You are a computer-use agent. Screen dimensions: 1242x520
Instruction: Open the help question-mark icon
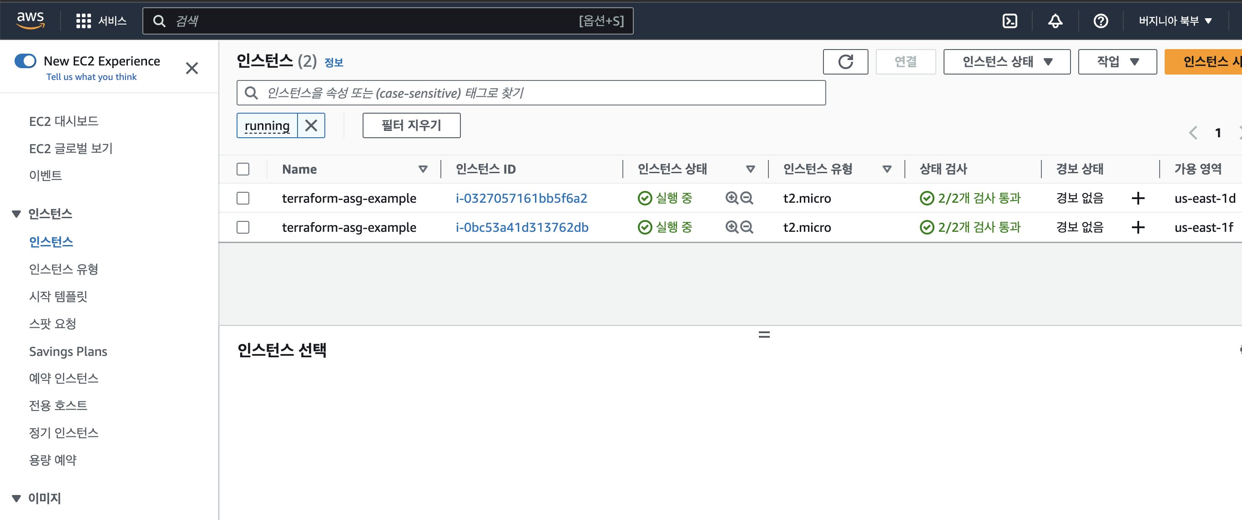pos(1100,21)
